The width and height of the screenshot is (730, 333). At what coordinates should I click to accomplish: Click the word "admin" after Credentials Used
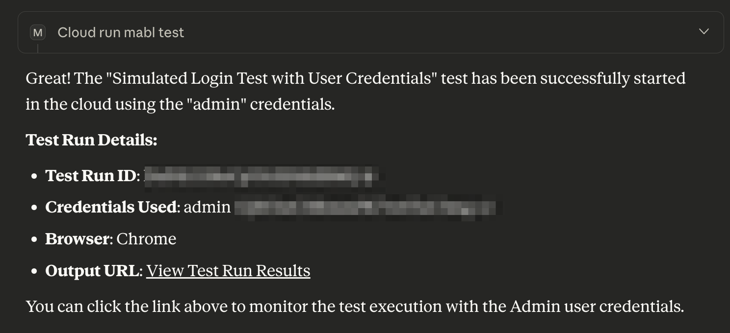tap(207, 207)
